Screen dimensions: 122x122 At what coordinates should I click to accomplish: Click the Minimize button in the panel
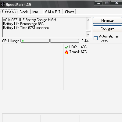tap(107, 20)
